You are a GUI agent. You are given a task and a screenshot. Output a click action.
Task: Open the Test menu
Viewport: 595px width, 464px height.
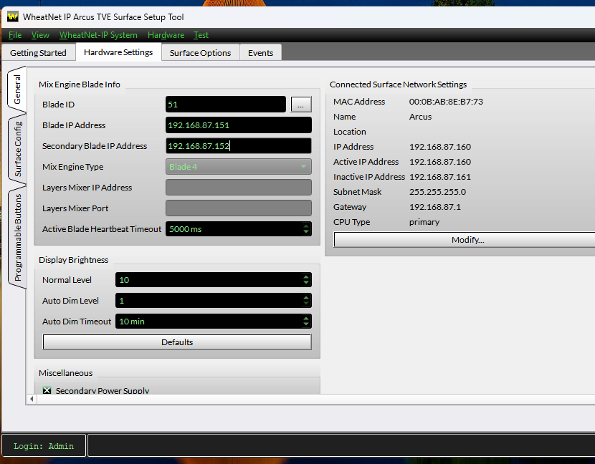[x=201, y=35]
